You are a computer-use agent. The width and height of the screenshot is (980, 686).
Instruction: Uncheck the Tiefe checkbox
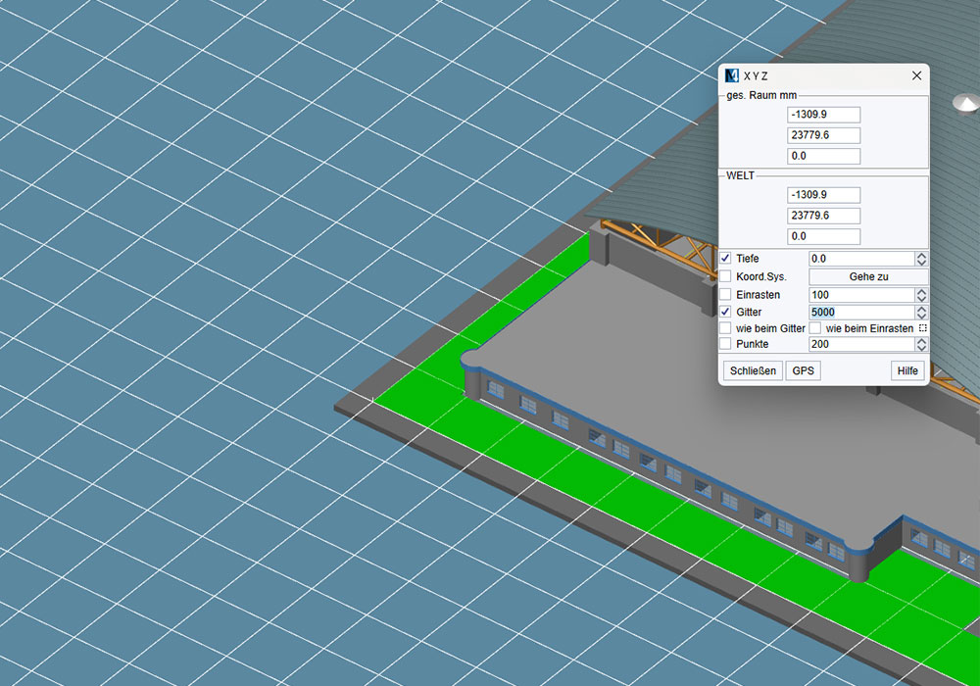pos(725,258)
